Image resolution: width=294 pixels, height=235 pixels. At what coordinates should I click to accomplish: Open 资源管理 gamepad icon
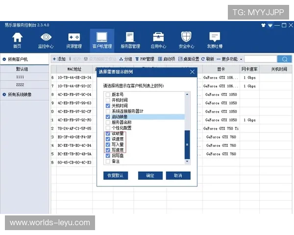(x=74, y=40)
